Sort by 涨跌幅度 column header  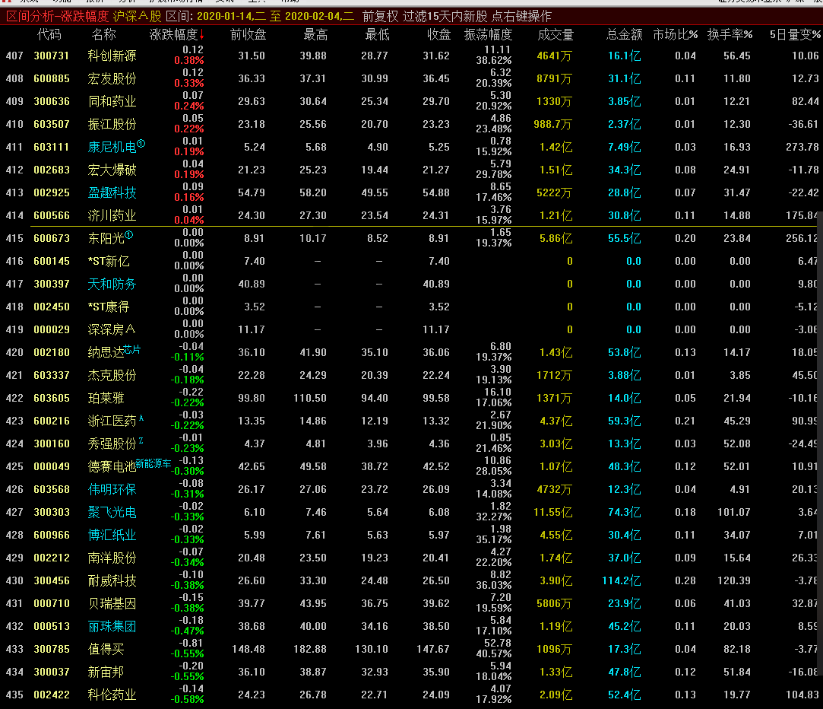tap(173, 35)
